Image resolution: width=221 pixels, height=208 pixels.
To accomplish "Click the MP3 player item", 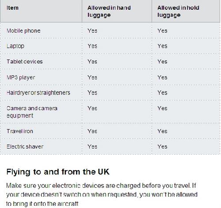I will coord(21,78).
